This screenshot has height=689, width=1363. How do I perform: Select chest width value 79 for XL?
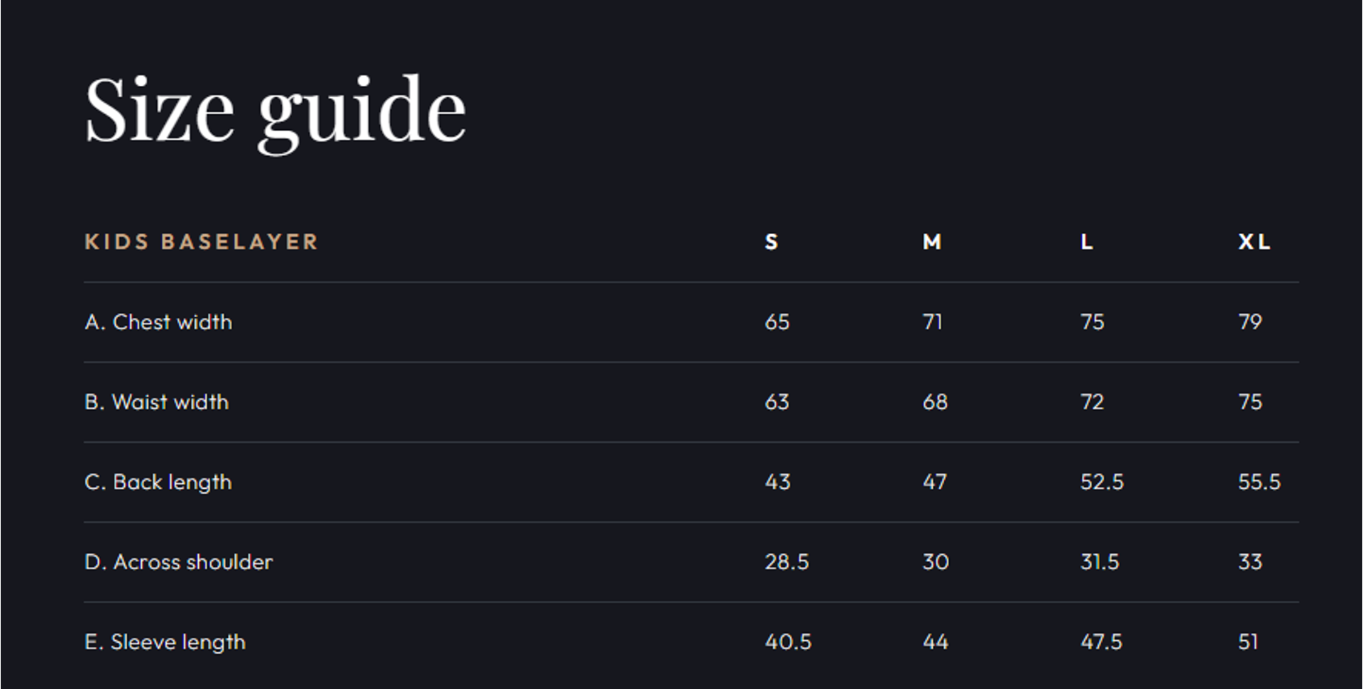(1250, 322)
